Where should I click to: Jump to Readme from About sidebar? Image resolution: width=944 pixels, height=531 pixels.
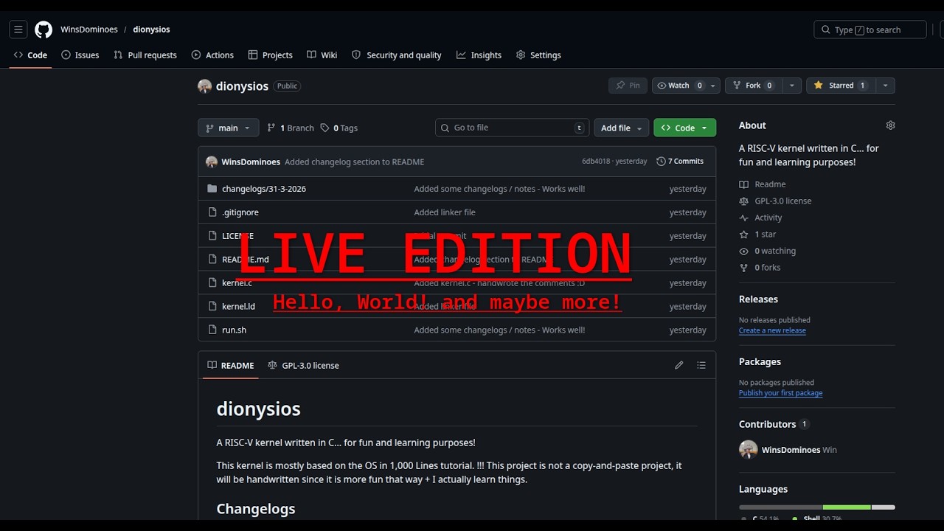763,184
